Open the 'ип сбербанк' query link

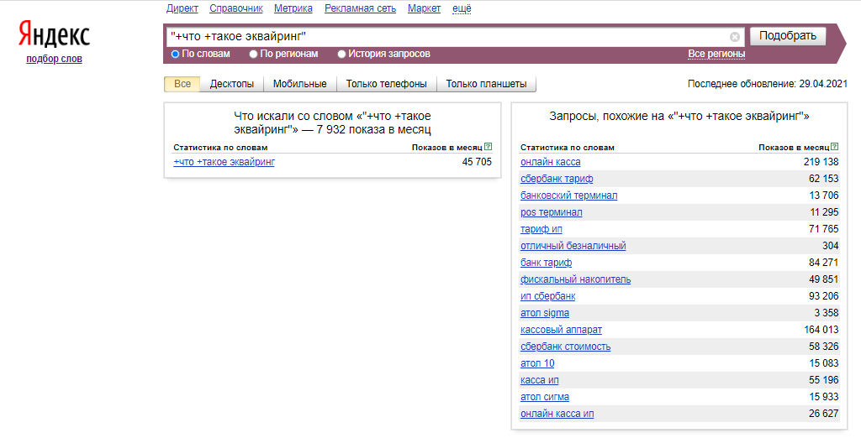tap(548, 296)
